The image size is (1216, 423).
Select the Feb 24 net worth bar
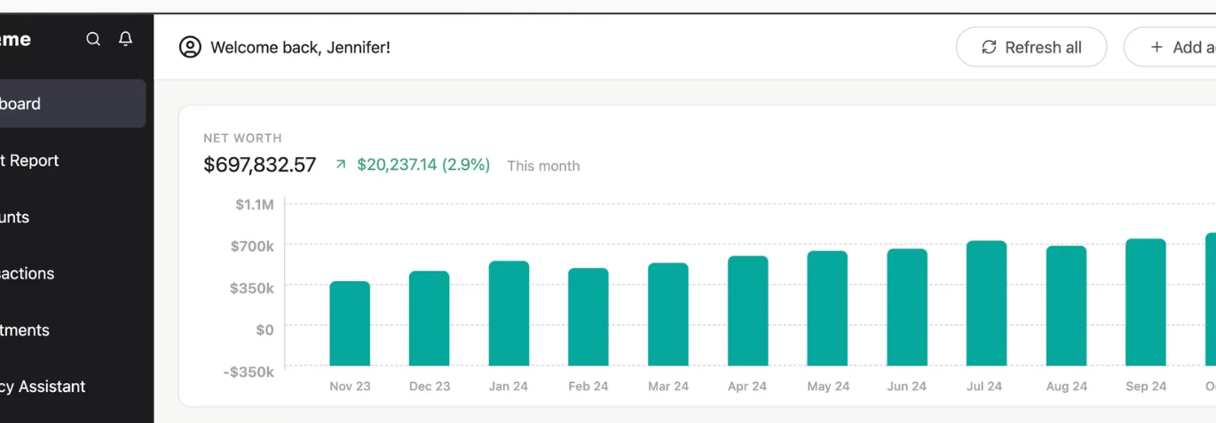[588, 317]
